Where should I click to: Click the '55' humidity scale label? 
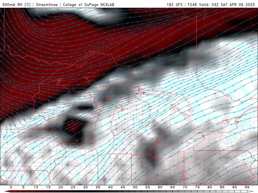(x=148, y=187)
